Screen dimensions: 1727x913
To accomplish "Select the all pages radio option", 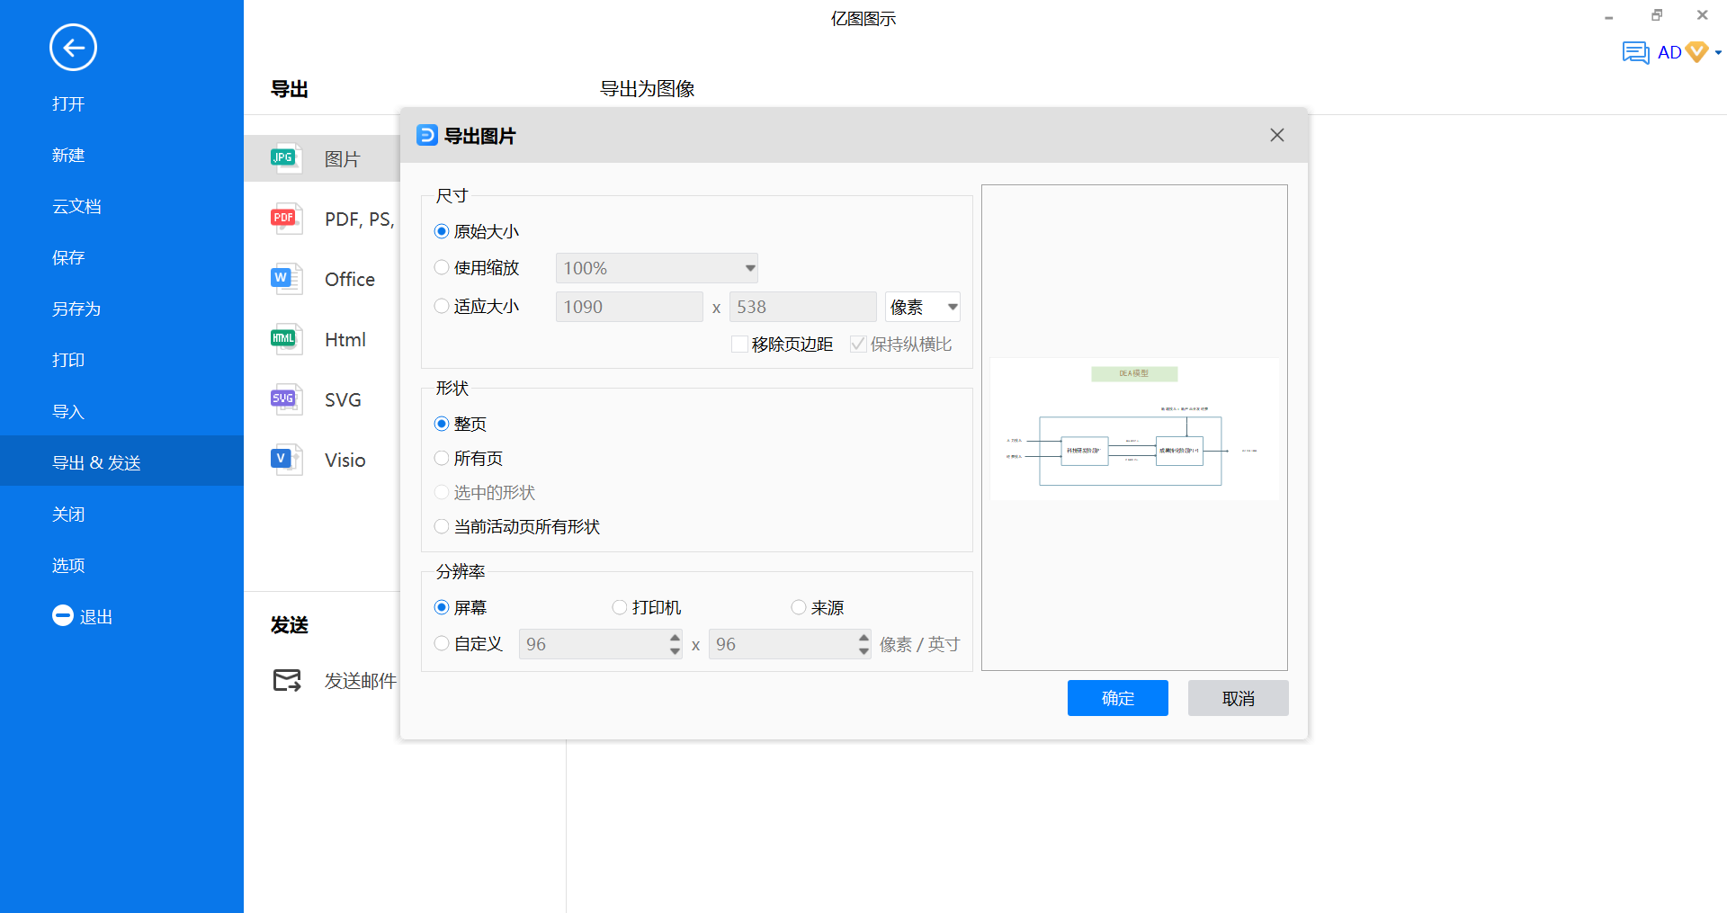I will point(442,458).
